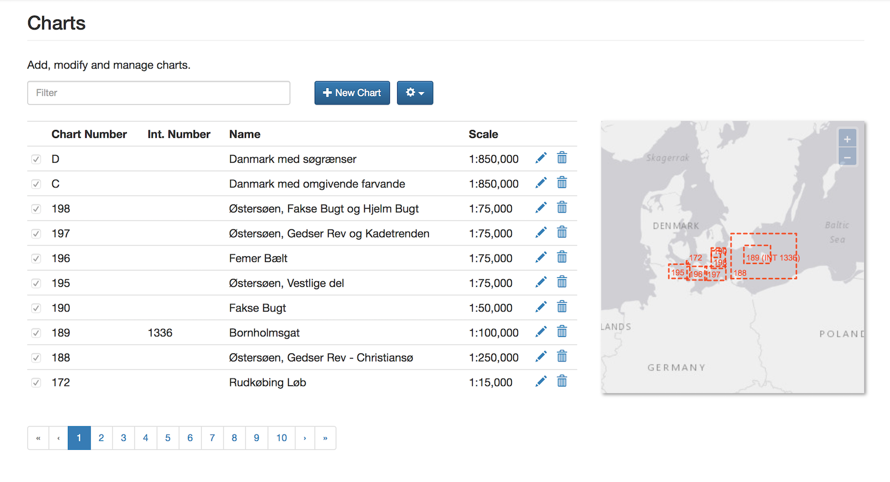Screen dimensions: 890x482
Task: Toggle checkbox for chart 196
Action: coord(36,259)
